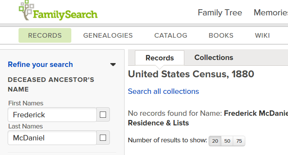Viewport: 288px width, 155px height.
Task: Go to the GENEALOGIES section
Action: [108, 35]
